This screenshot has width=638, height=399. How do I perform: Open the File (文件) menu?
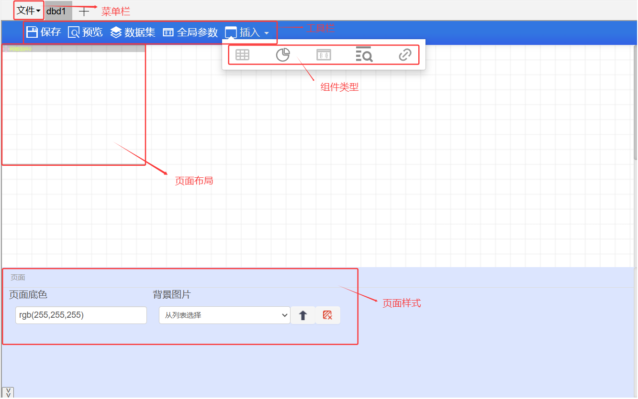tap(29, 11)
